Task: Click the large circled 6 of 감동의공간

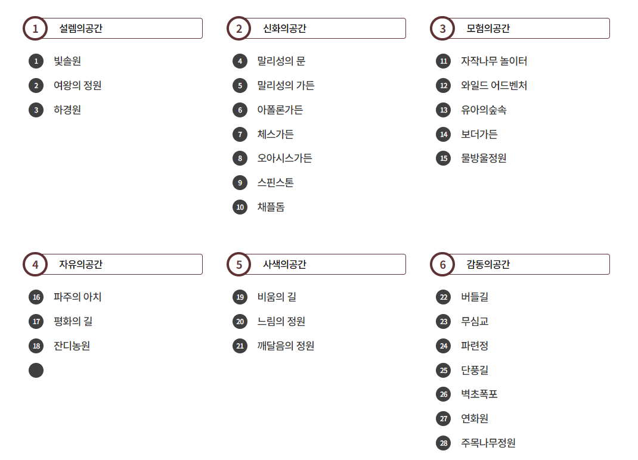Action: point(442,265)
